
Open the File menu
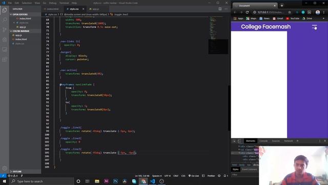(10, 3)
